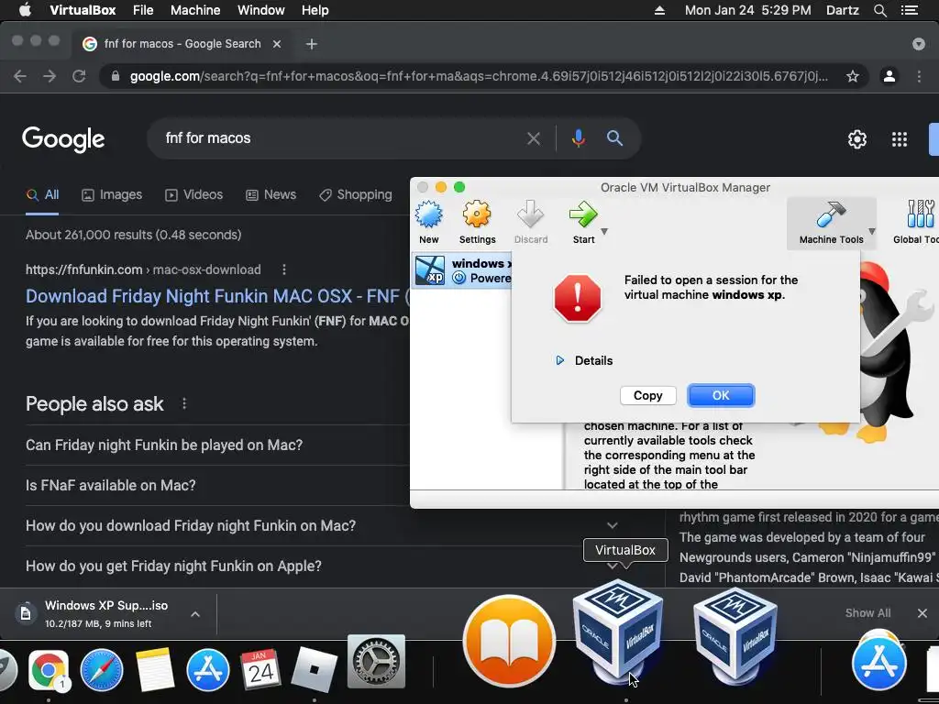Expand the Details disclosure triangle
939x704 pixels.
[x=560, y=360]
